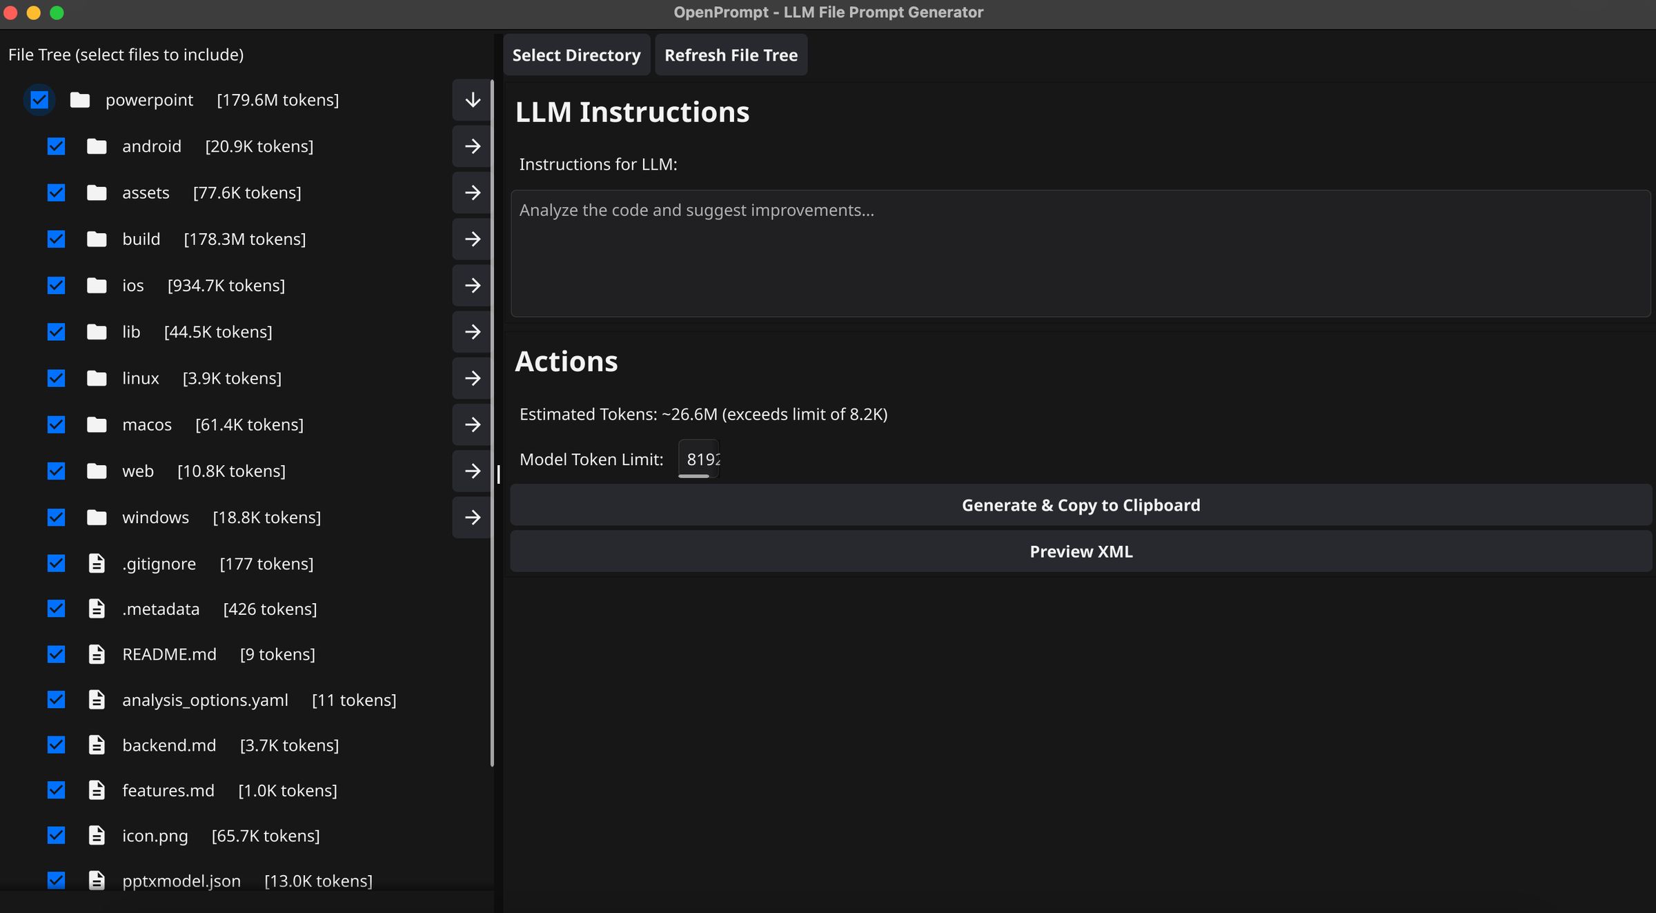Open the XML preview
1656x913 pixels.
(x=1081, y=551)
